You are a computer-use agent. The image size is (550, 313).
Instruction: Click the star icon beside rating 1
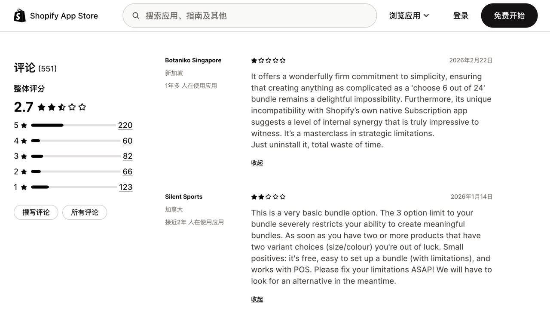click(24, 187)
